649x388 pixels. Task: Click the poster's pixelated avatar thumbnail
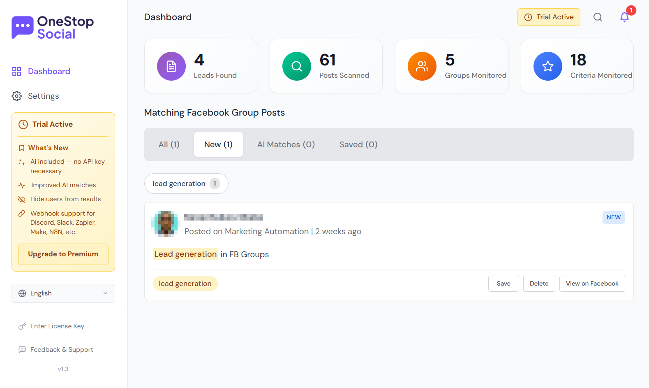(166, 223)
